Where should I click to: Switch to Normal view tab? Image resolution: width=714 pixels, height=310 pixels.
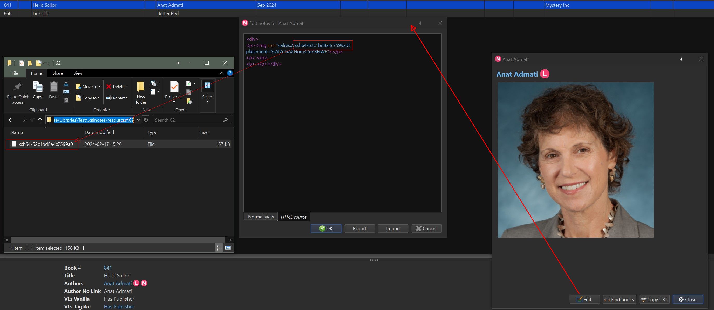pos(261,217)
